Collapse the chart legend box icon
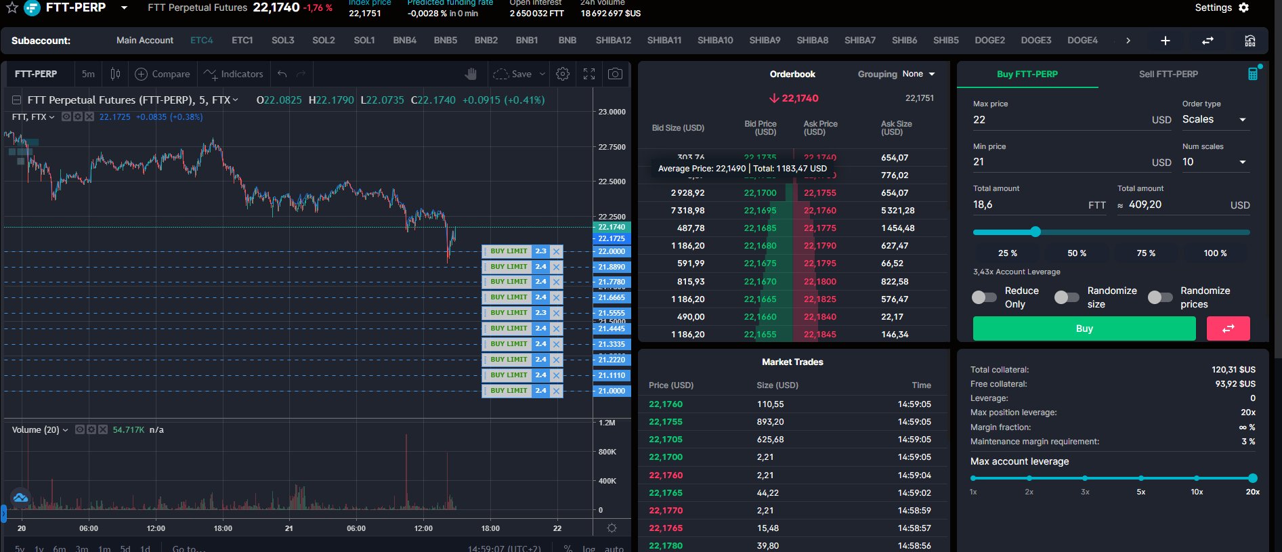This screenshot has height=552, width=1282. [x=17, y=100]
